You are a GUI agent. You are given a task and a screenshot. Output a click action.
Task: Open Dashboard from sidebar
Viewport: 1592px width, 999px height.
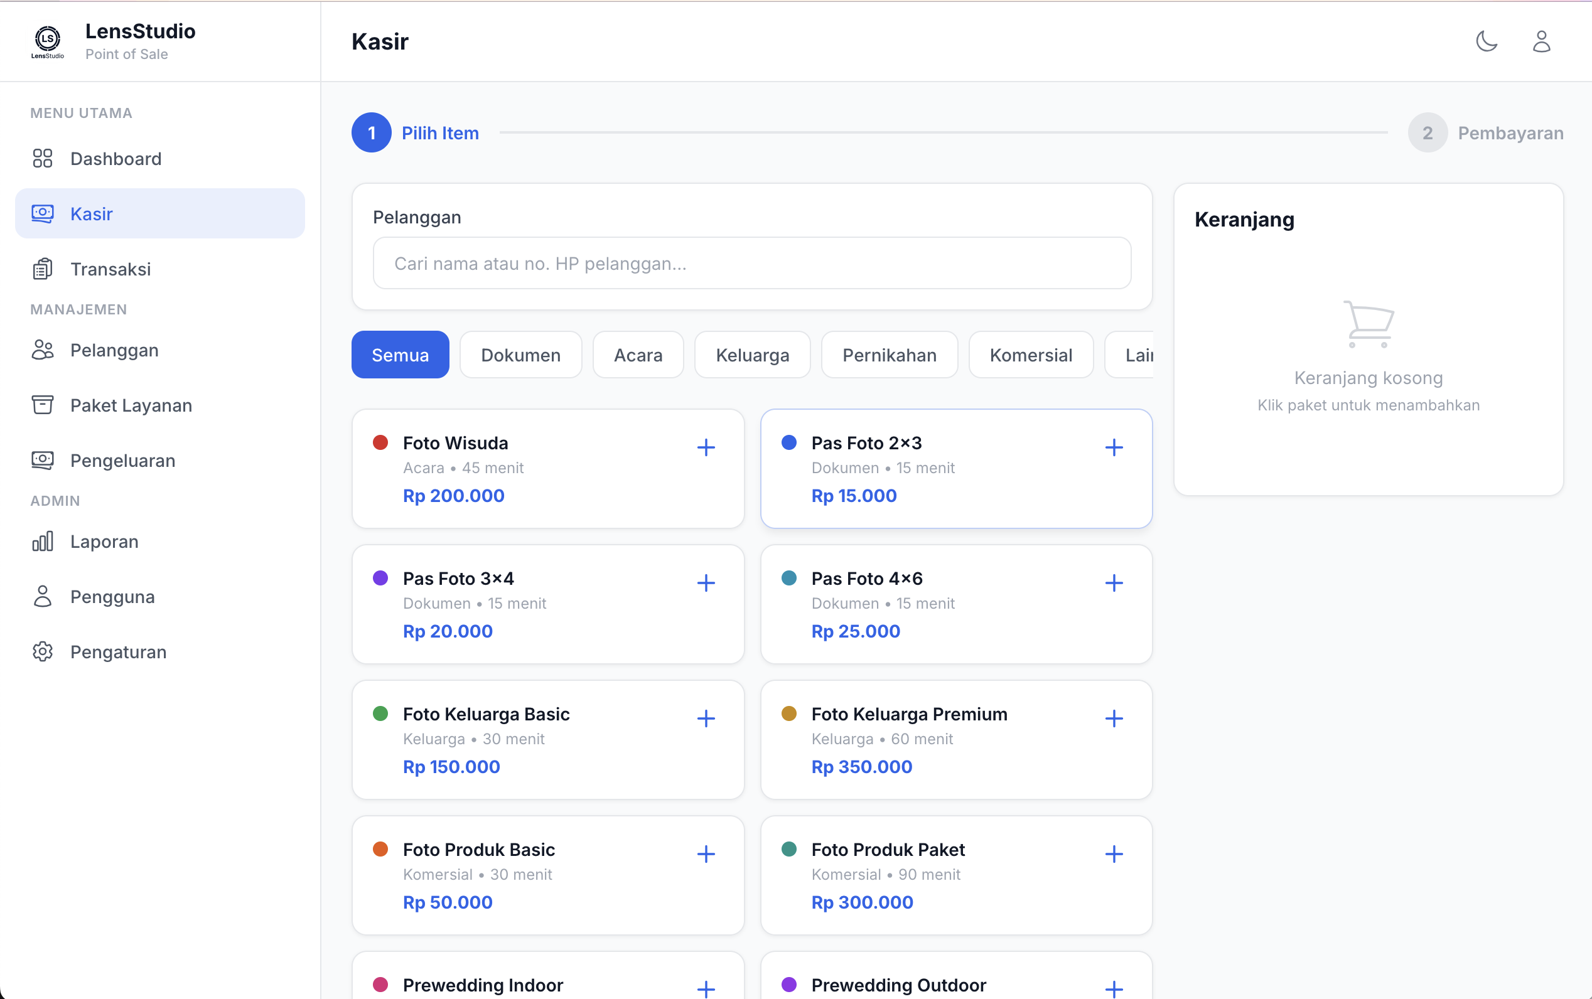click(116, 159)
